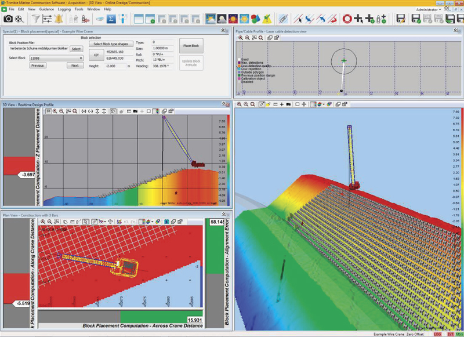Zoom in on the Realtime Design Profile view
This screenshot has height=337, width=464.
tap(55, 111)
